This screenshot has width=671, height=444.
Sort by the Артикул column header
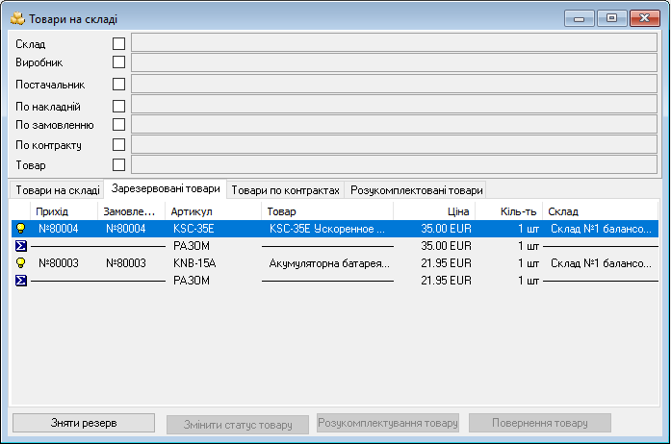(x=213, y=211)
